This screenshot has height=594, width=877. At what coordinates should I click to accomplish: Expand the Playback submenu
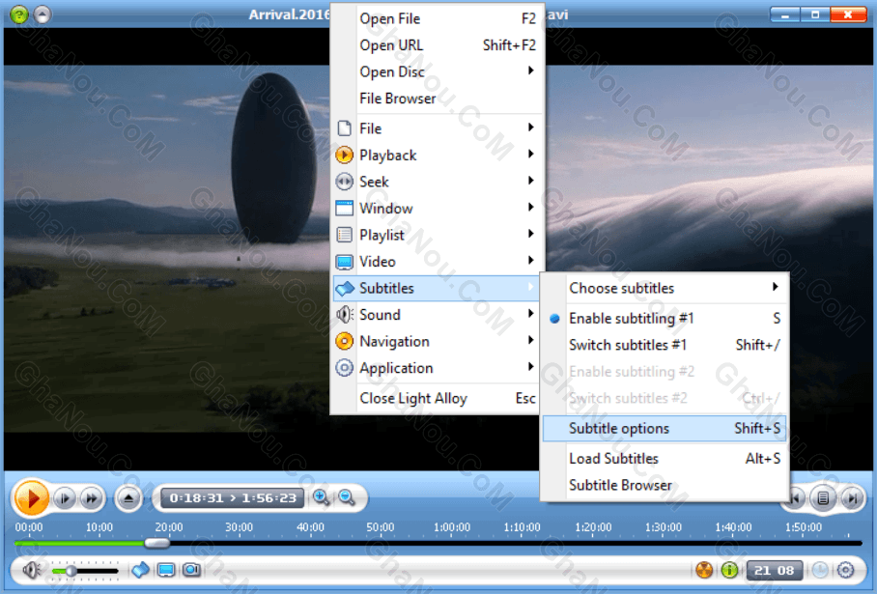(437, 155)
